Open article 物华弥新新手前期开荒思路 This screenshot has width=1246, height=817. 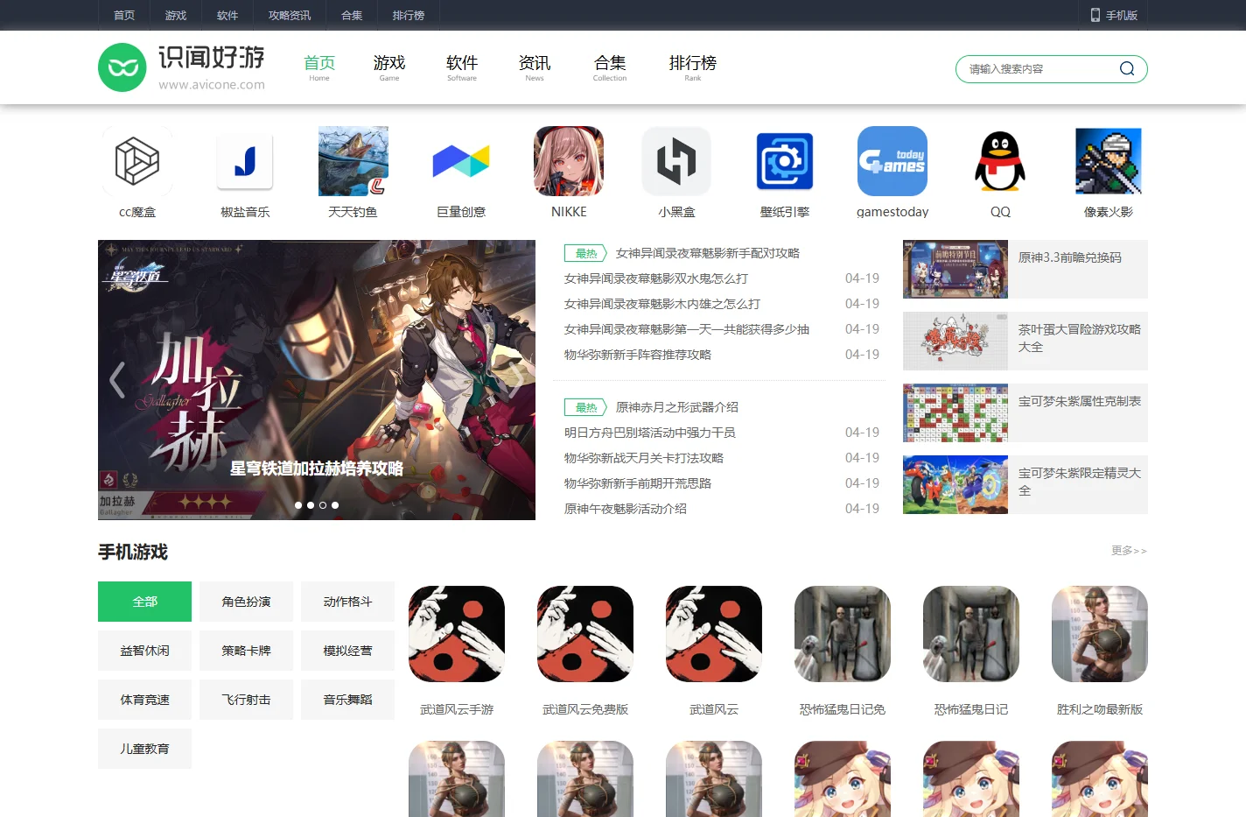pos(638,483)
